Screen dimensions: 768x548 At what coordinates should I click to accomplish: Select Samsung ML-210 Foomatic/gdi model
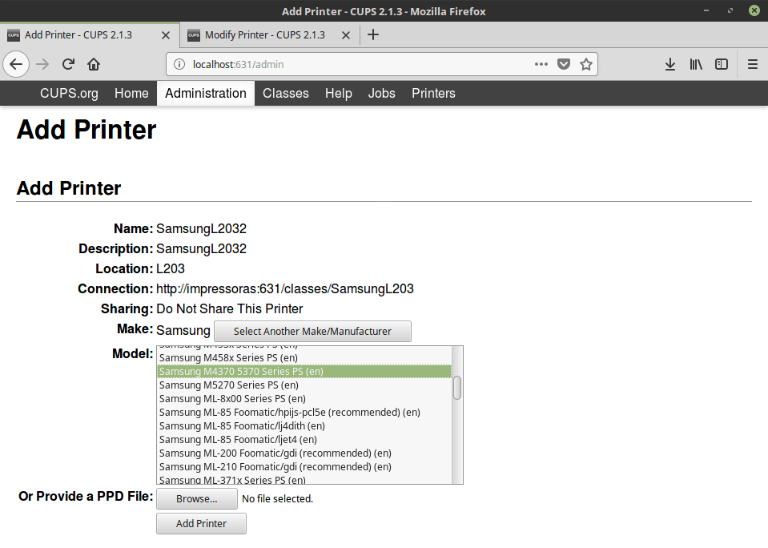click(x=304, y=466)
